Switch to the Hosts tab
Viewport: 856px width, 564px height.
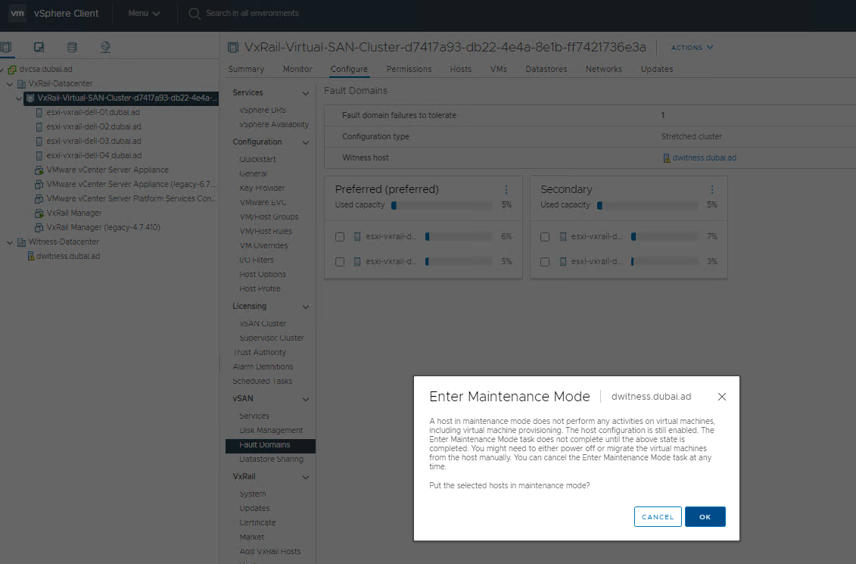click(x=461, y=70)
